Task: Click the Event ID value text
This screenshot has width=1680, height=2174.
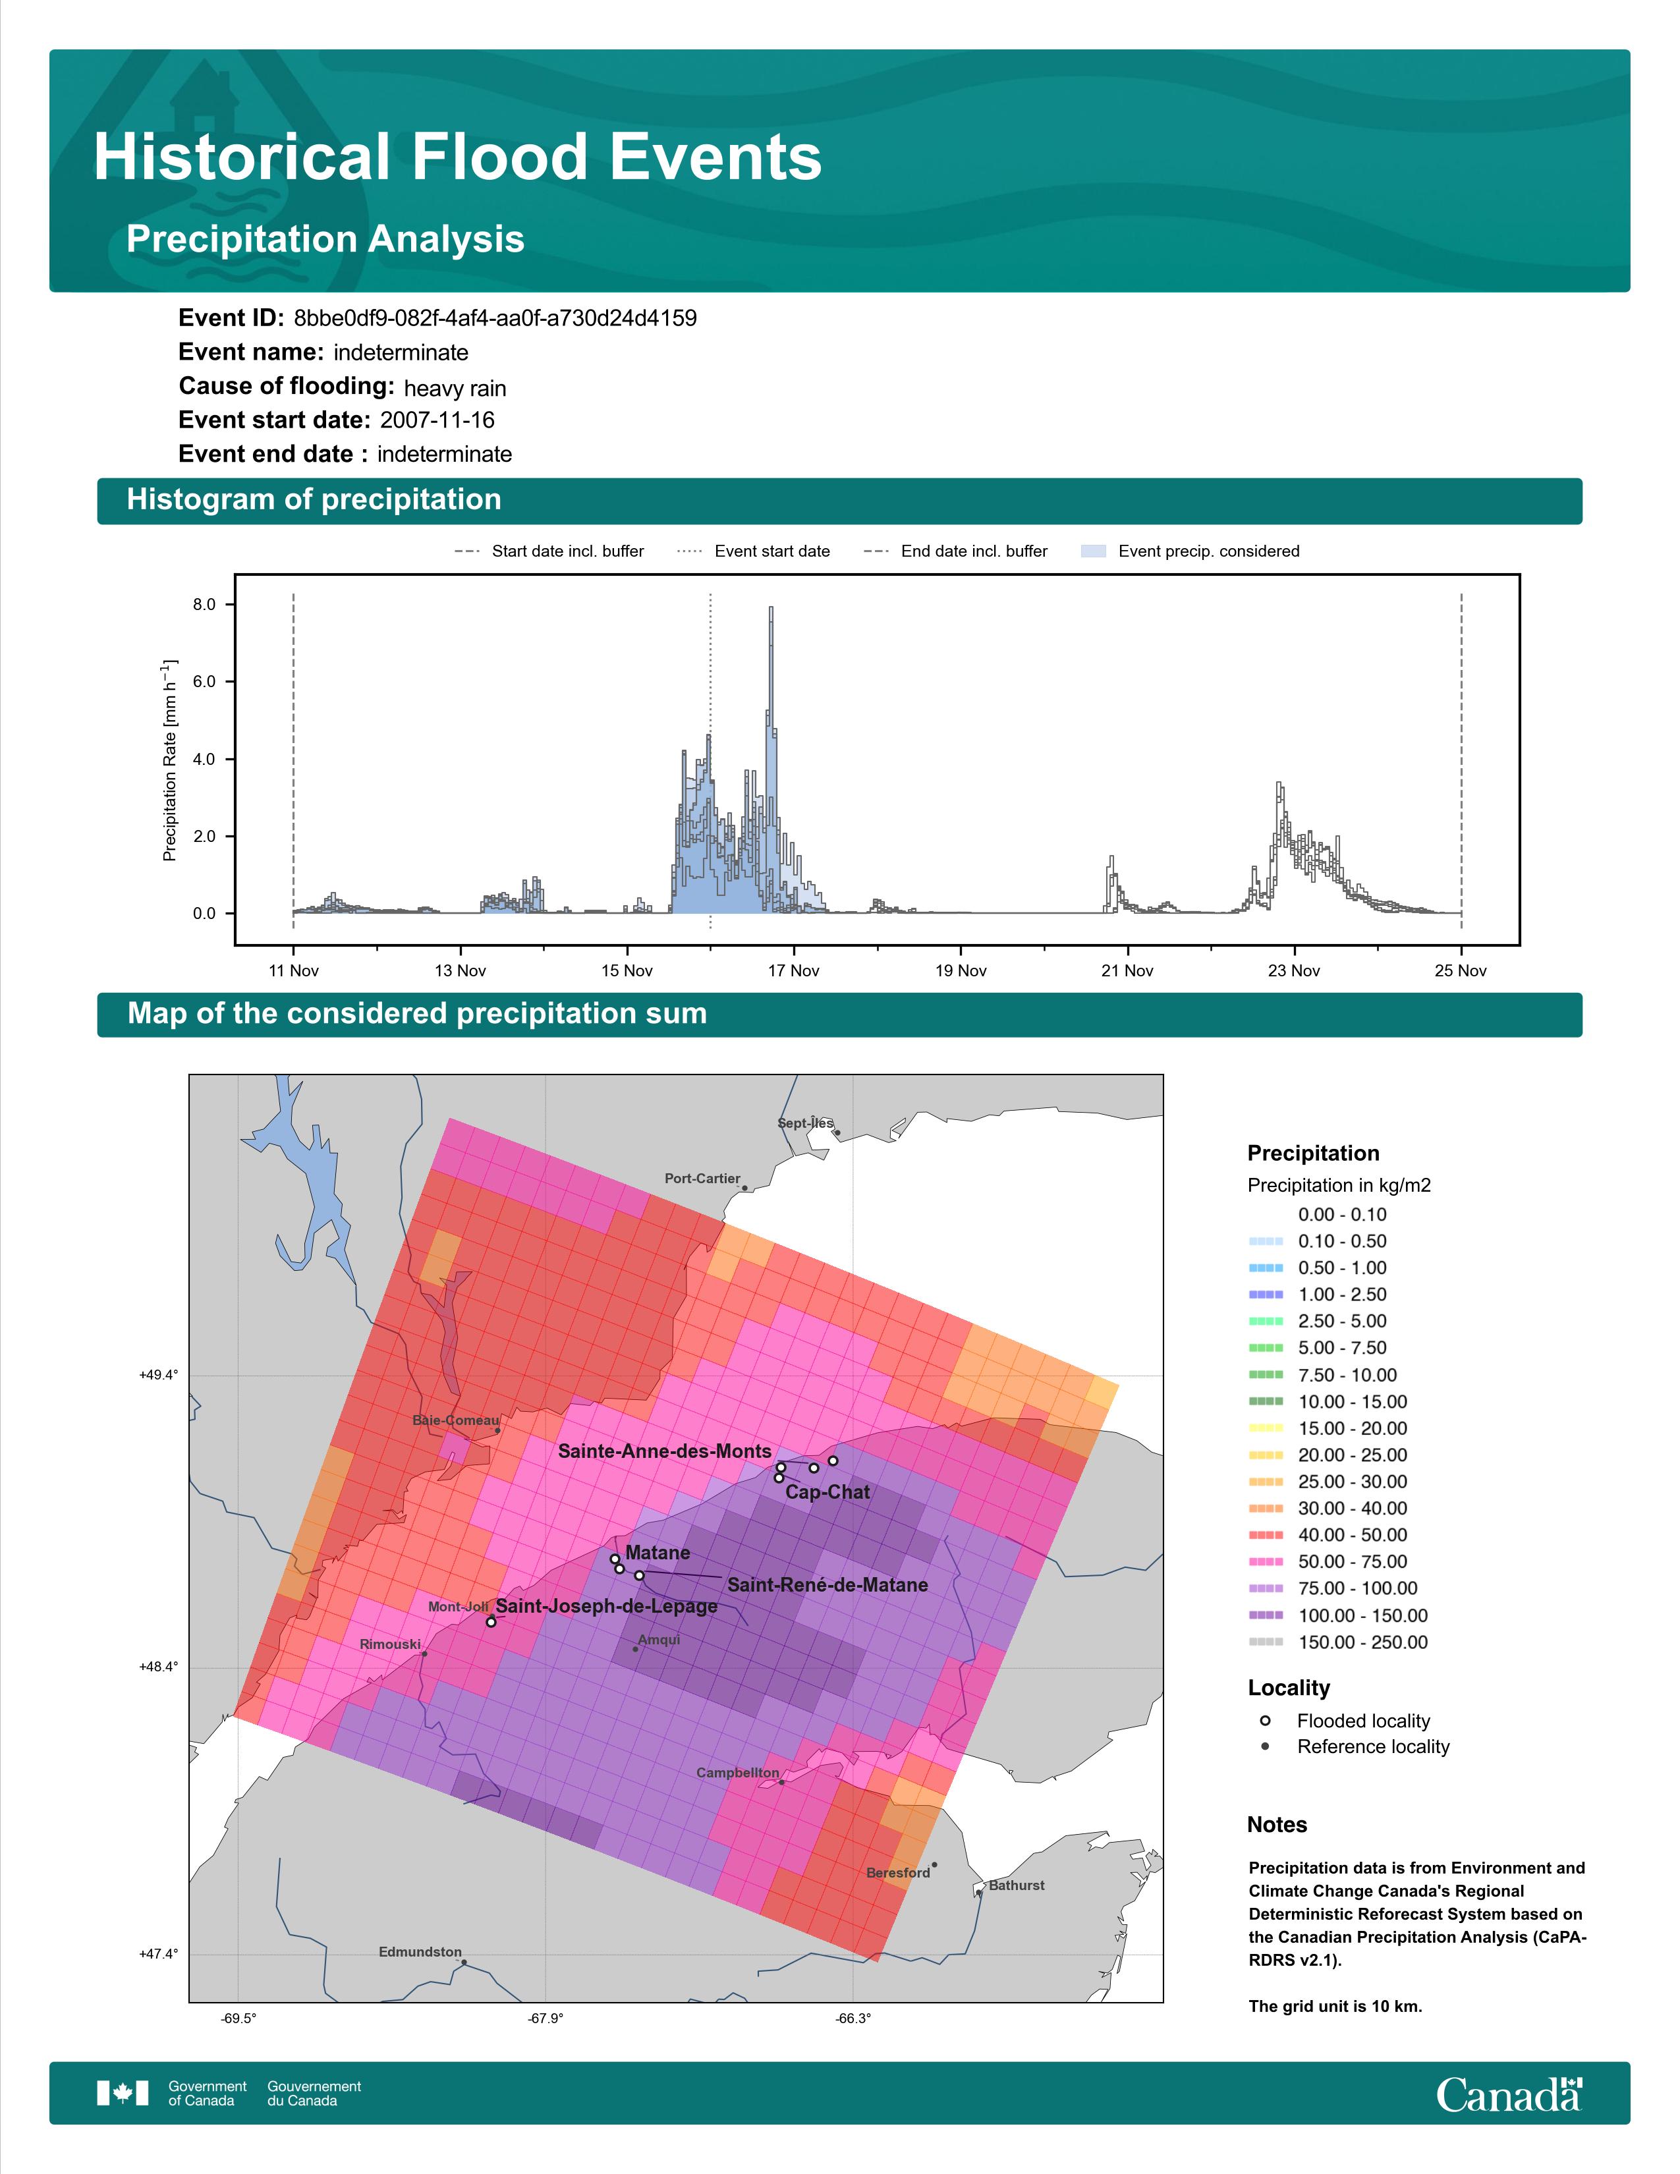Action: click(495, 318)
